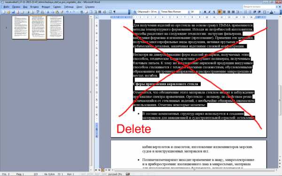The image size is (282, 176).
Task: Click the justify alignment icon
Action: 233,12
